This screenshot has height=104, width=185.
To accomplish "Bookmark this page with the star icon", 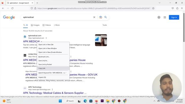I will point(153,8).
